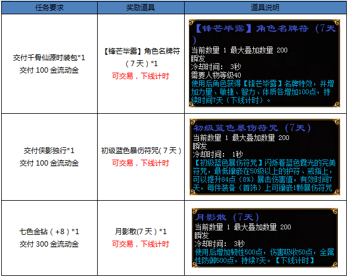Click red 可交易，下线计时 note in first row
The image size is (348, 277).
click(141, 76)
